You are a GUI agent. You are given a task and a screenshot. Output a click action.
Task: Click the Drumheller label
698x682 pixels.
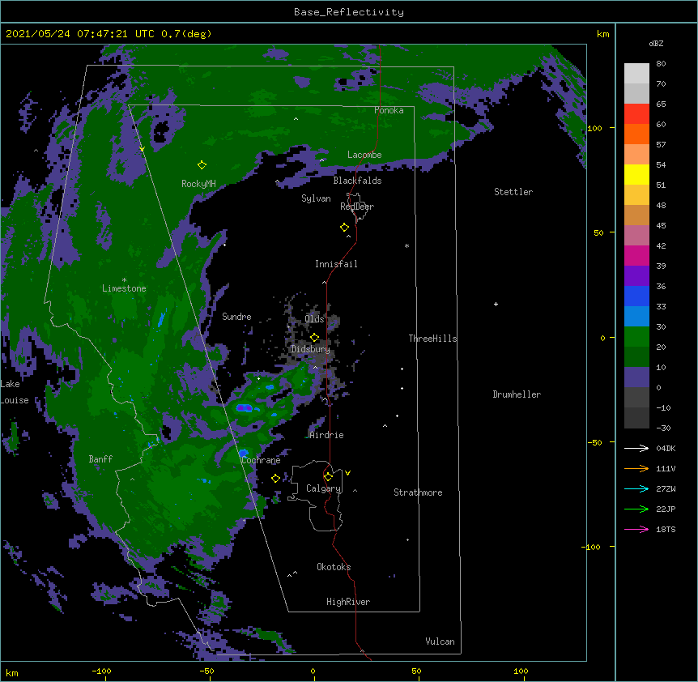tap(517, 394)
